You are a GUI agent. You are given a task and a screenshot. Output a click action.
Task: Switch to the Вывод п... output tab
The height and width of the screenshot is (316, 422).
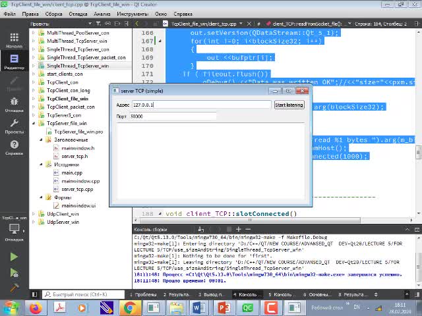(x=211, y=294)
